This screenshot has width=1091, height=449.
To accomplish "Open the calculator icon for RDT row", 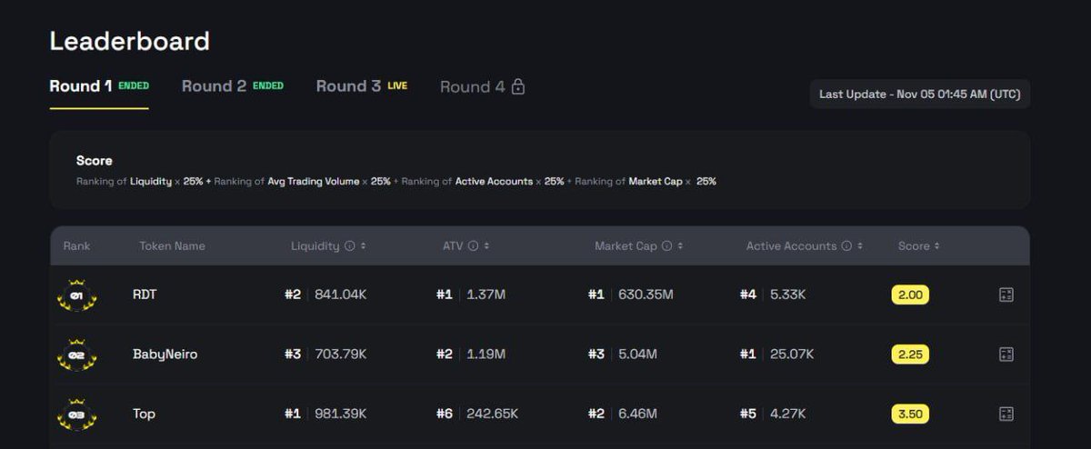I will click(x=1006, y=294).
